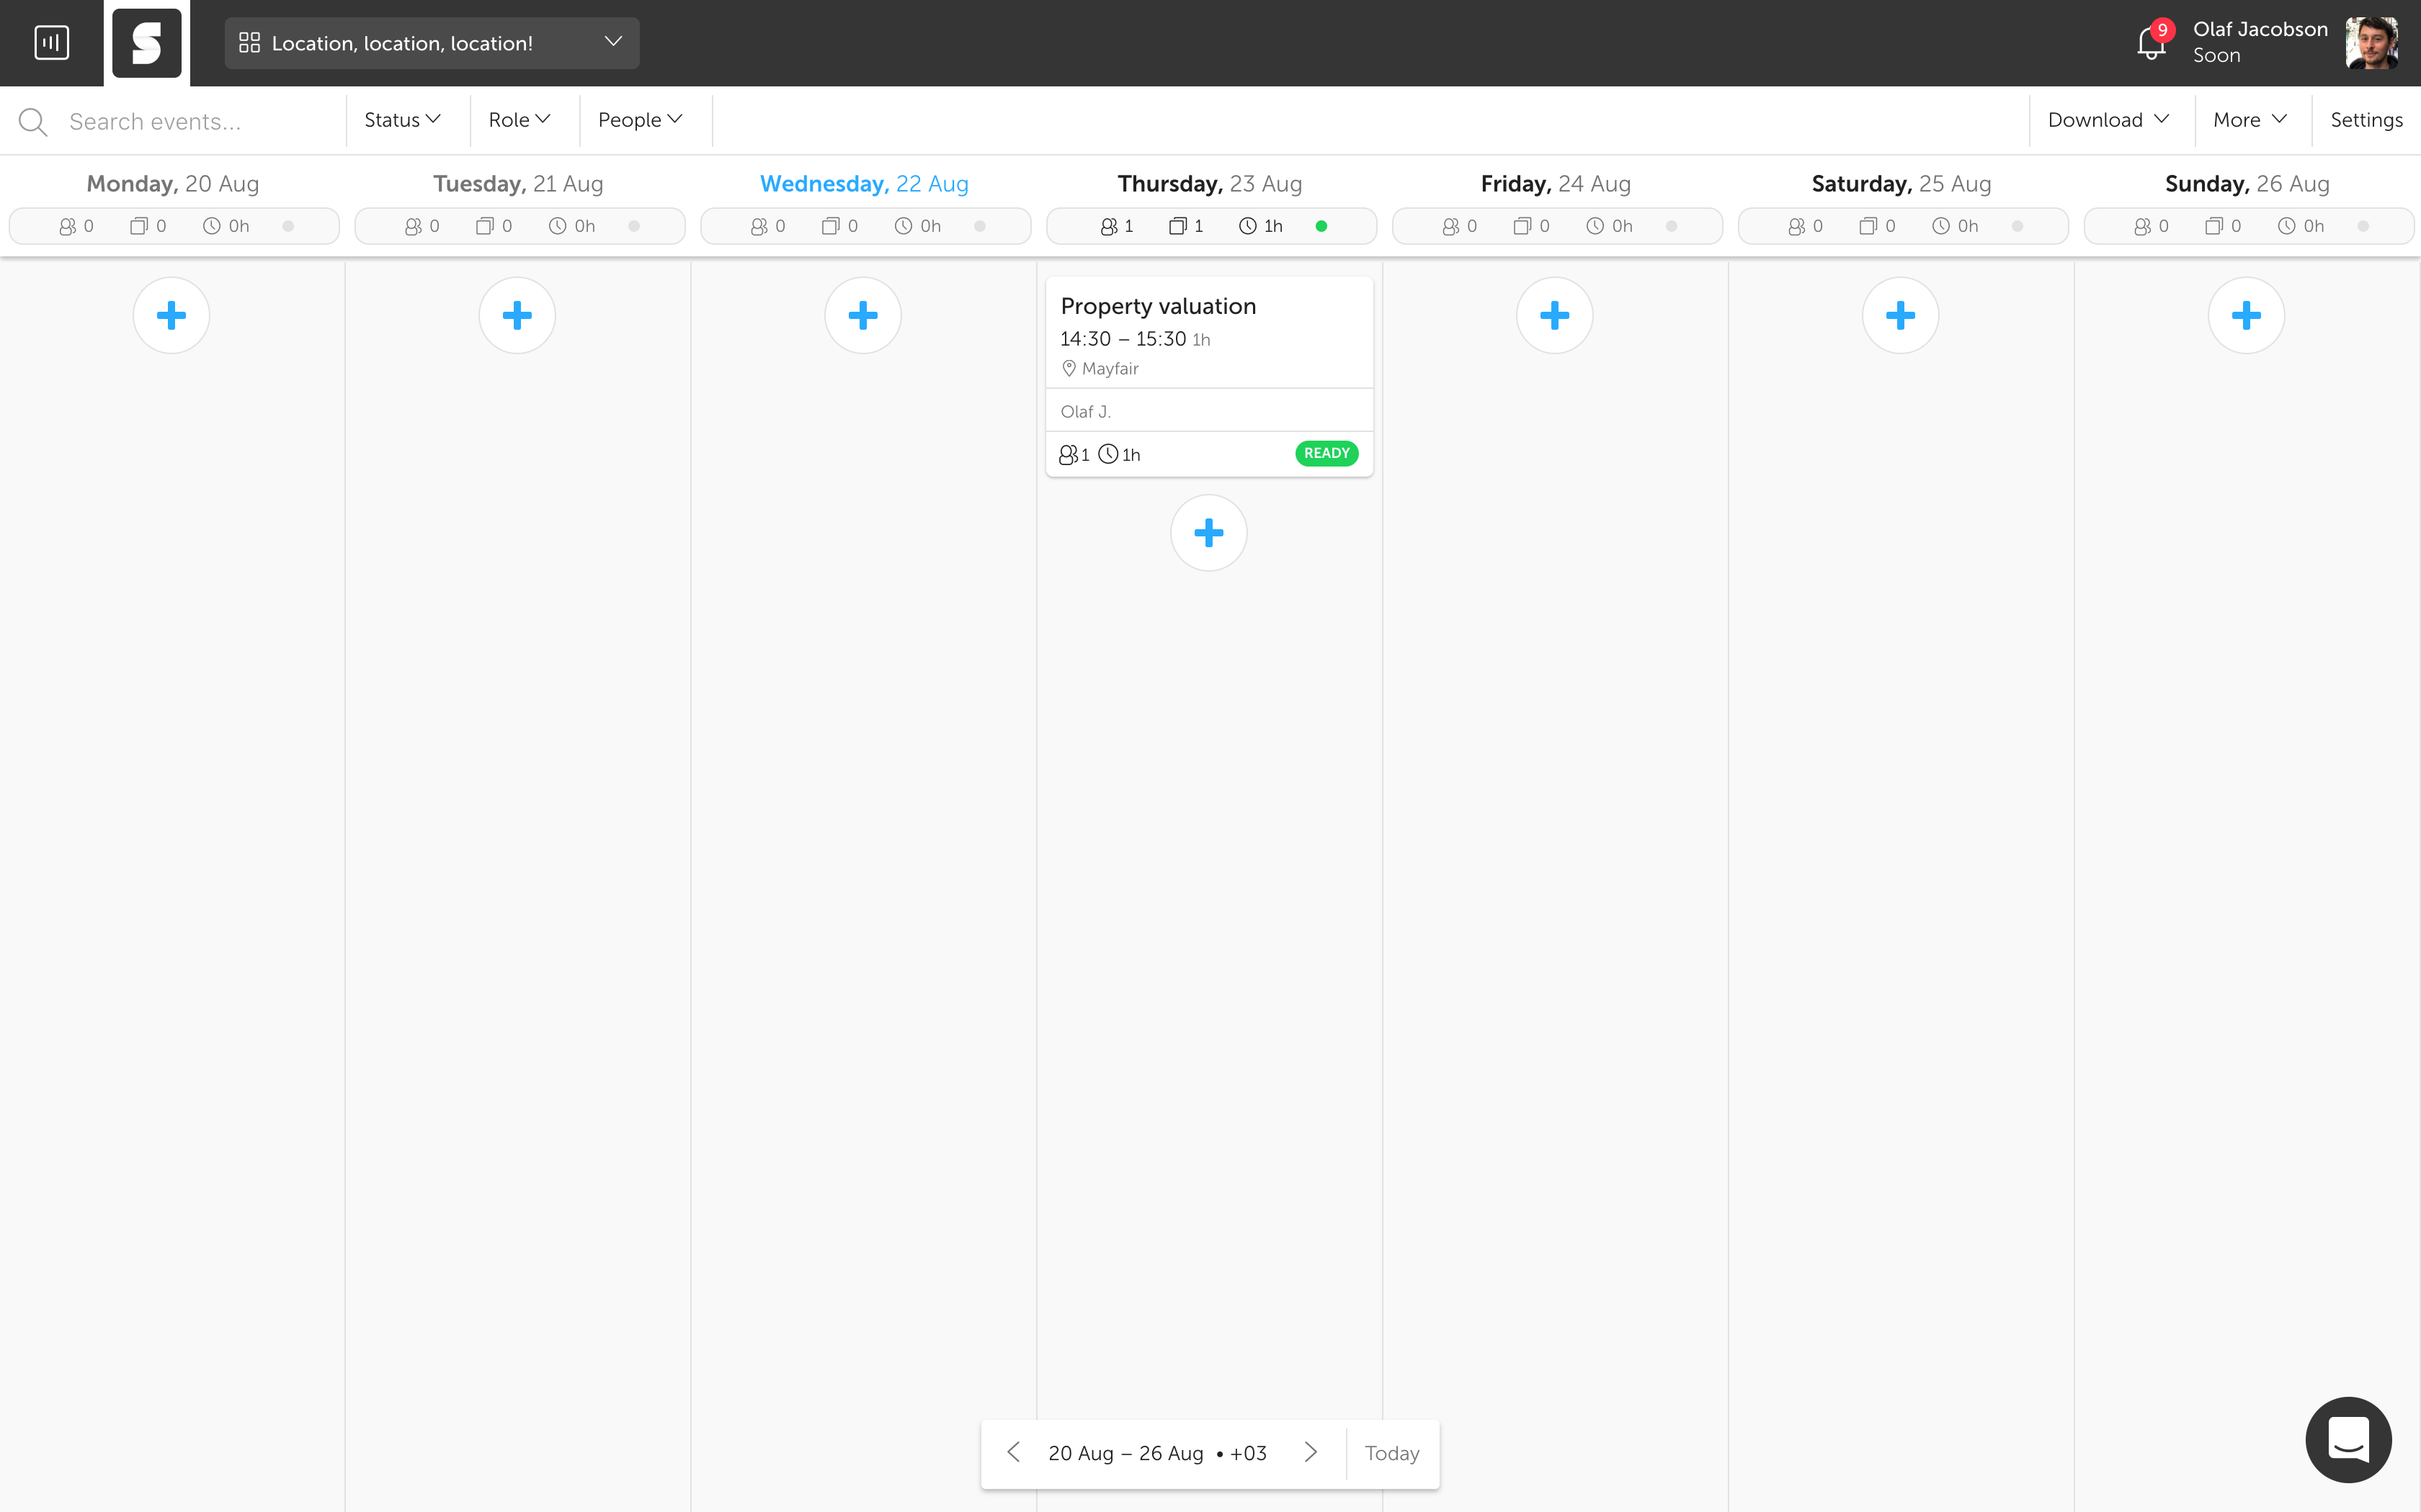Click the green READY status badge

coord(1327,453)
